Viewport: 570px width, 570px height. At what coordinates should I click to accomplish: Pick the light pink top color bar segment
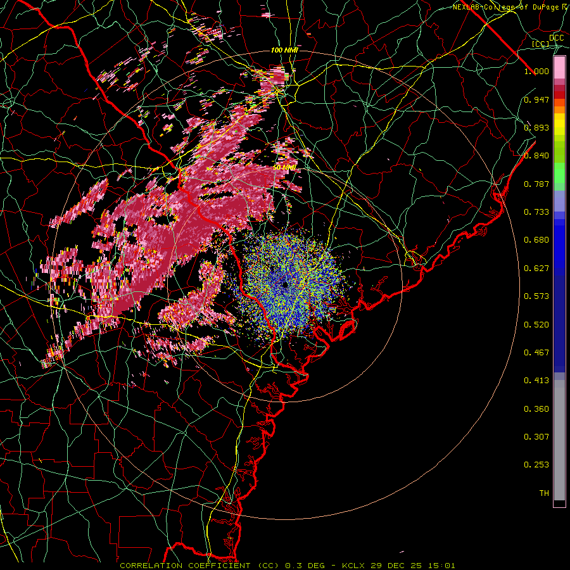559,68
